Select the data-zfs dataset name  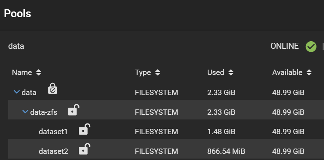tap(44, 112)
